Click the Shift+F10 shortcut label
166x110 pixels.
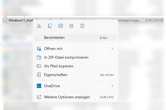[107, 97]
